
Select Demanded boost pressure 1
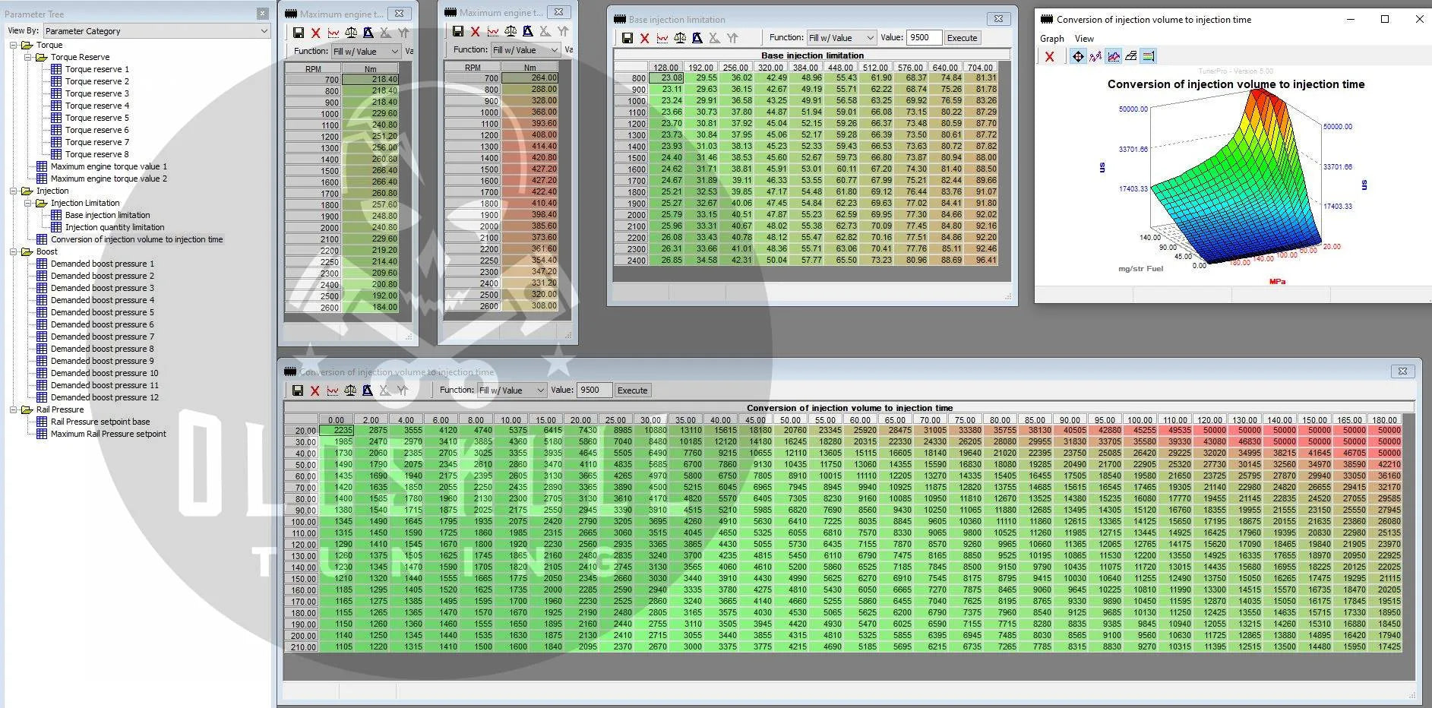pos(102,264)
